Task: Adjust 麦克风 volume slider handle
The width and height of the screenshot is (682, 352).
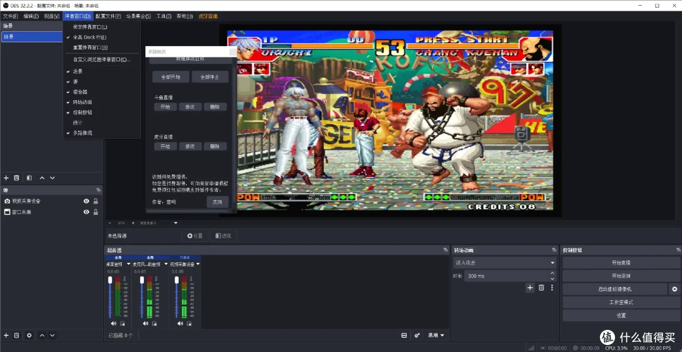Action: coord(142,280)
